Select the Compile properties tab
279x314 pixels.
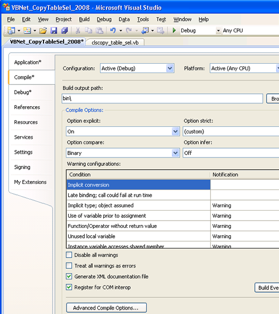[32, 77]
